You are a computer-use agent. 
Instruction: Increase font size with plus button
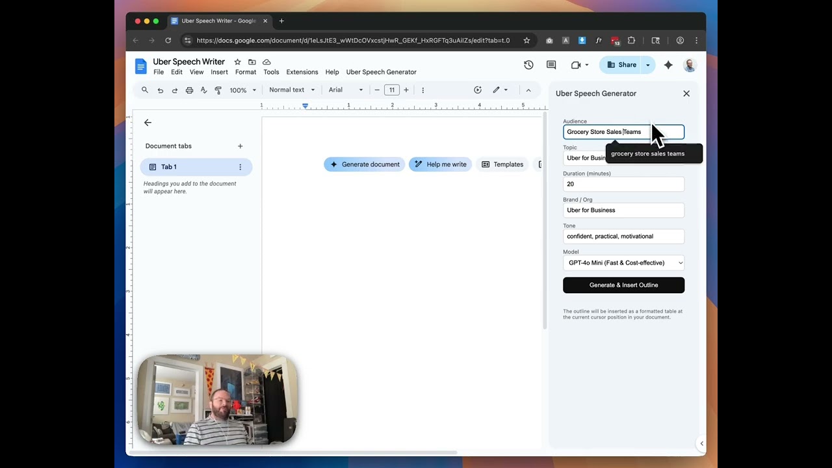406,90
